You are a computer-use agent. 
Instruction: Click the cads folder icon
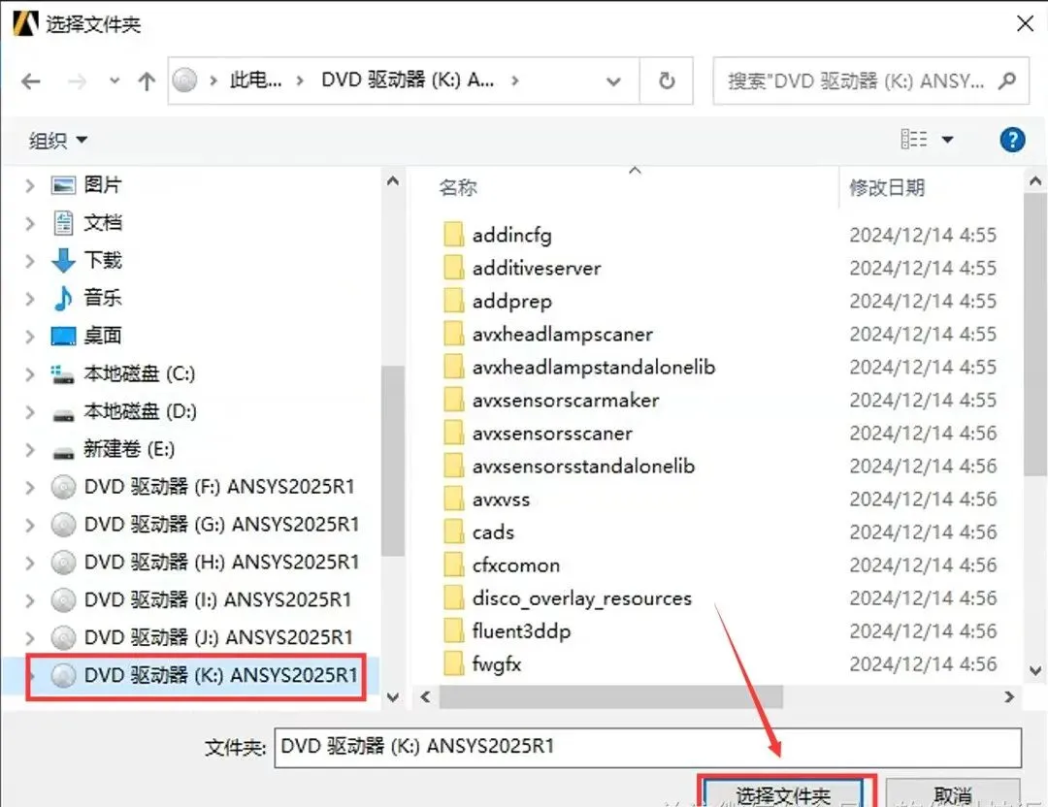pos(453,532)
